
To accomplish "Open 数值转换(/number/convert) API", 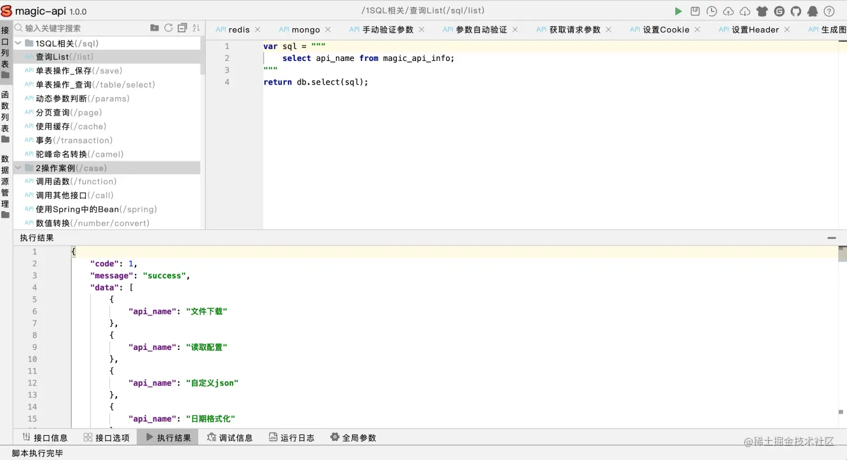I will point(107,223).
